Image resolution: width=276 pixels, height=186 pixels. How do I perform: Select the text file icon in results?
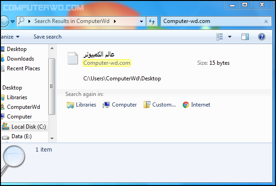click(x=73, y=58)
